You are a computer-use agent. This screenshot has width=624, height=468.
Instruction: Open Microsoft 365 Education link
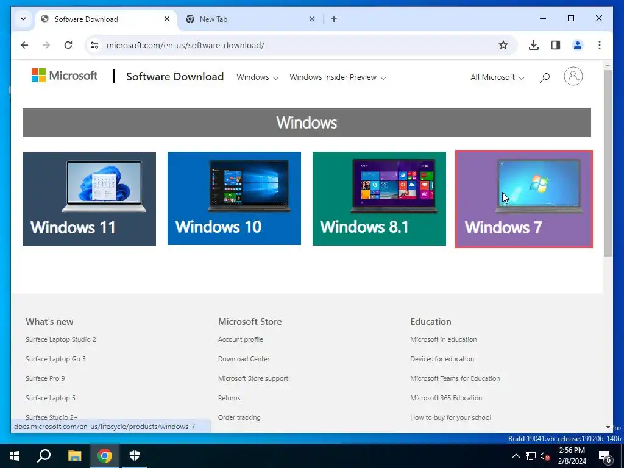446,398
